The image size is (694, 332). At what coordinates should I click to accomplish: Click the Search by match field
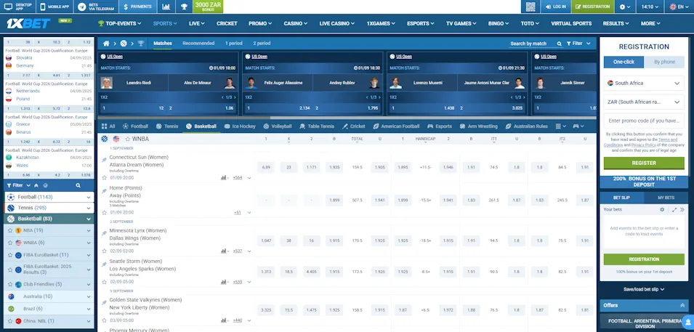[x=532, y=44]
